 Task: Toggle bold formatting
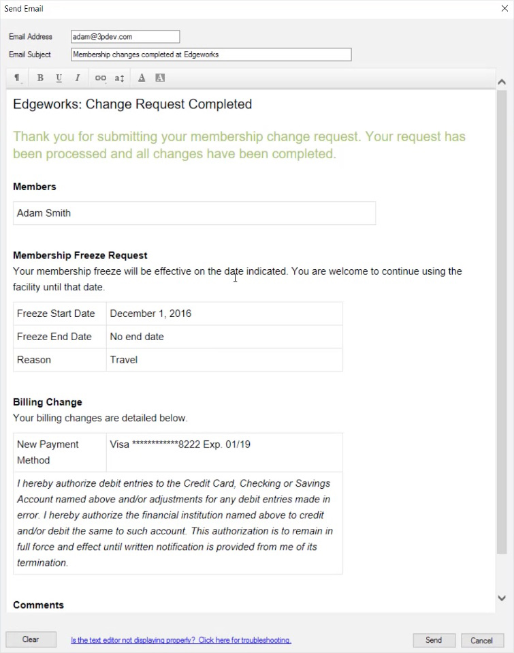pyautogui.click(x=40, y=78)
